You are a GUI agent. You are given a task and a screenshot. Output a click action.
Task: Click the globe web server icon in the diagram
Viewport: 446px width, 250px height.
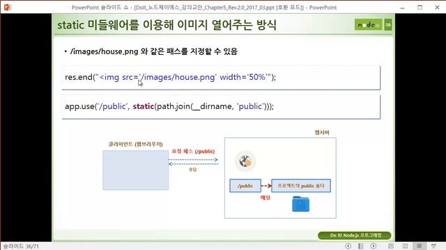245,161
